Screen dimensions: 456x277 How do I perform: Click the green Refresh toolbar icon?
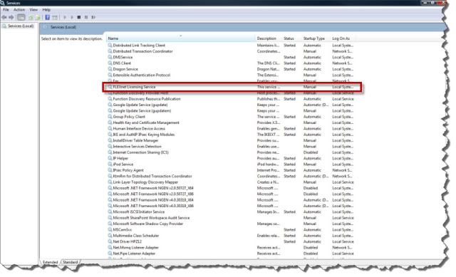click(x=31, y=17)
